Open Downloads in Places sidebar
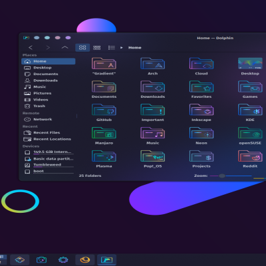This screenshot has height=266, width=266. (49, 80)
